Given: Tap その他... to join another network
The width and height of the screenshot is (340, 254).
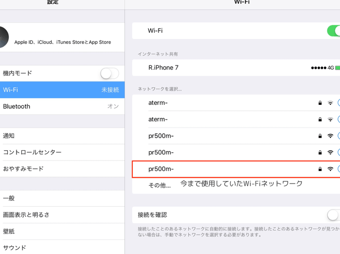Looking at the screenshot, I should tap(159, 185).
